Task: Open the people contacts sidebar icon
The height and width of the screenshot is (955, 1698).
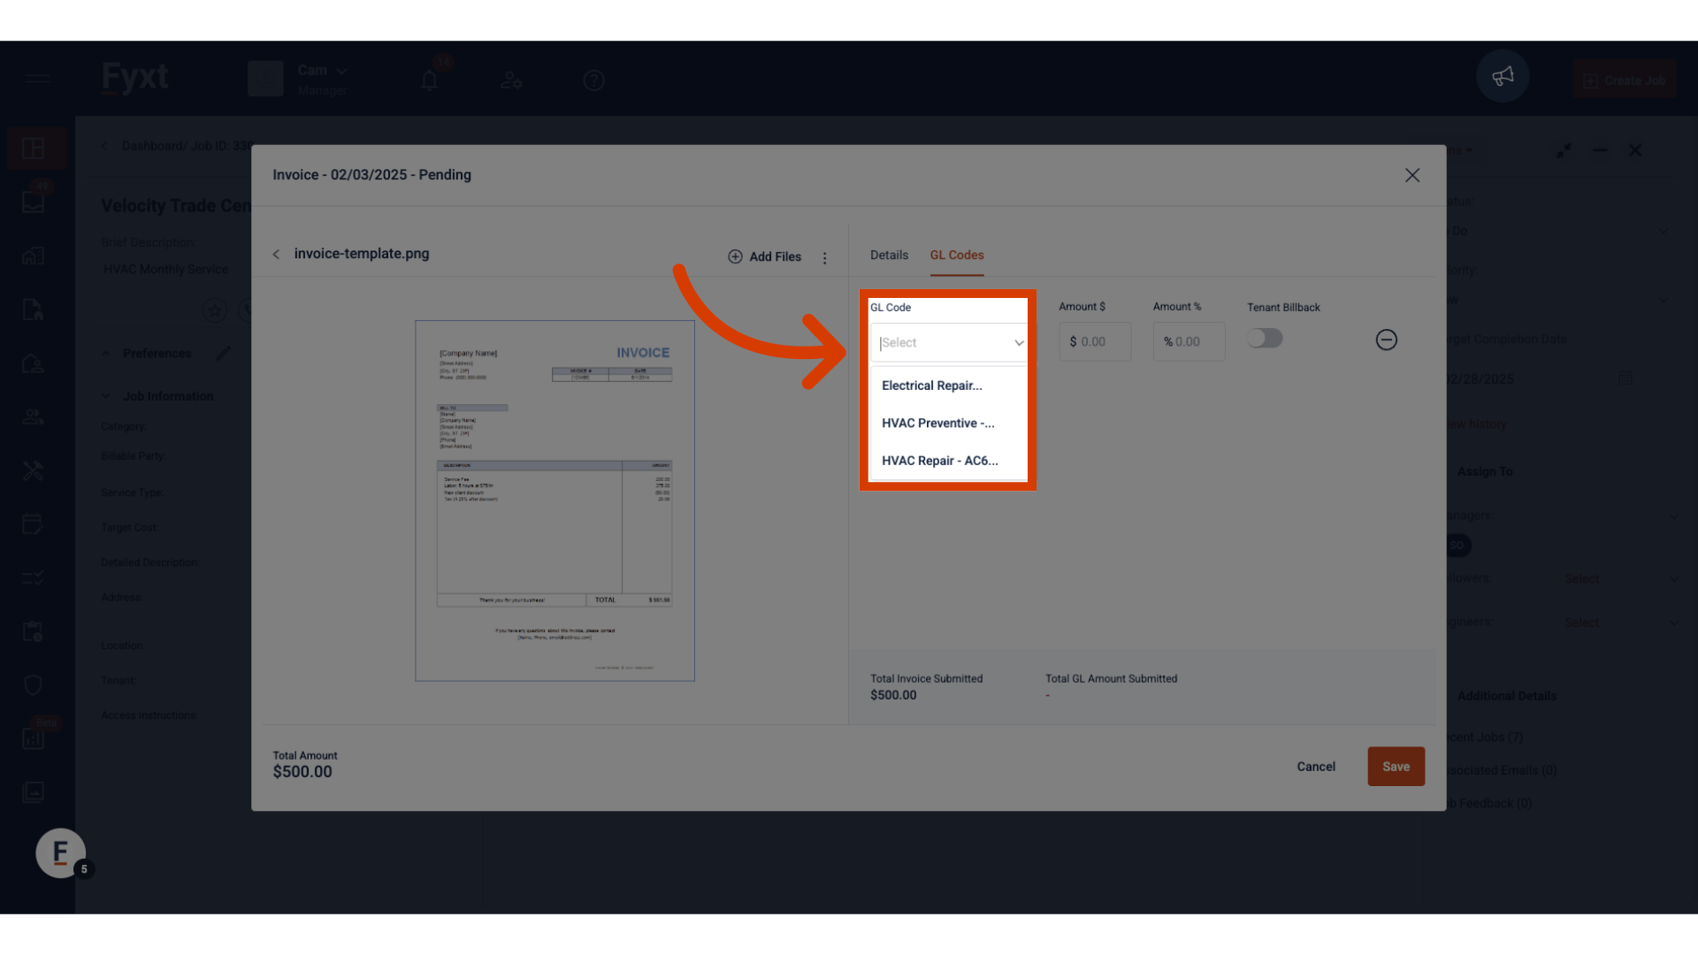Action: [34, 417]
